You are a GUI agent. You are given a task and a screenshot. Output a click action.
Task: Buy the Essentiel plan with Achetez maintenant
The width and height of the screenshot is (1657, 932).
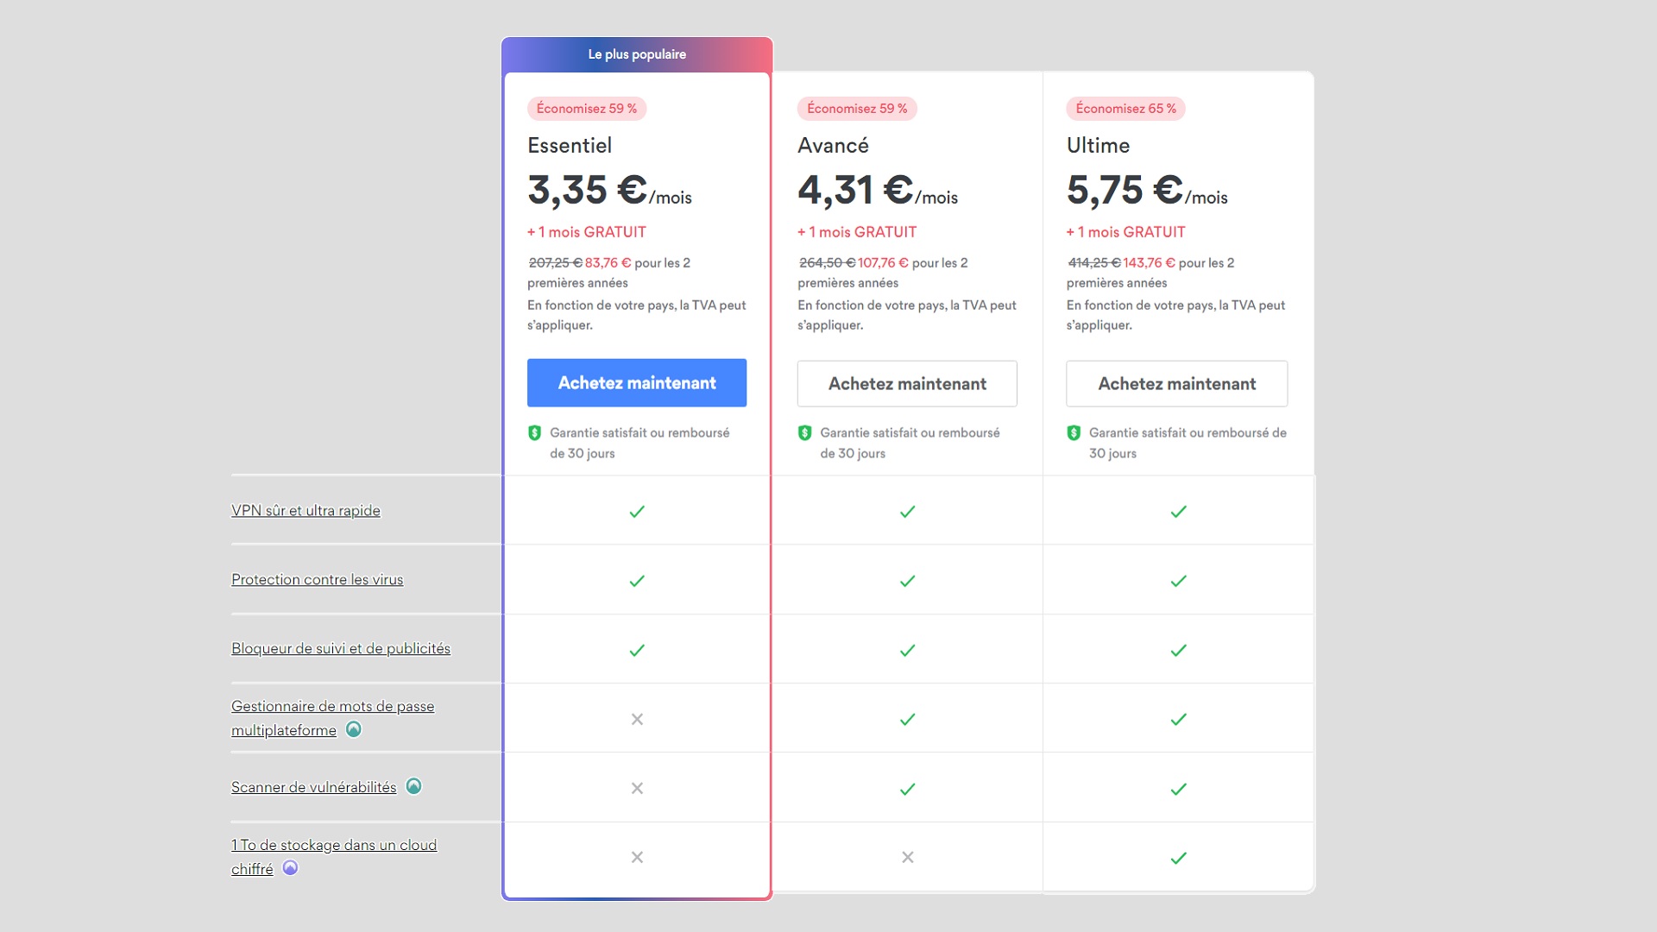point(637,383)
